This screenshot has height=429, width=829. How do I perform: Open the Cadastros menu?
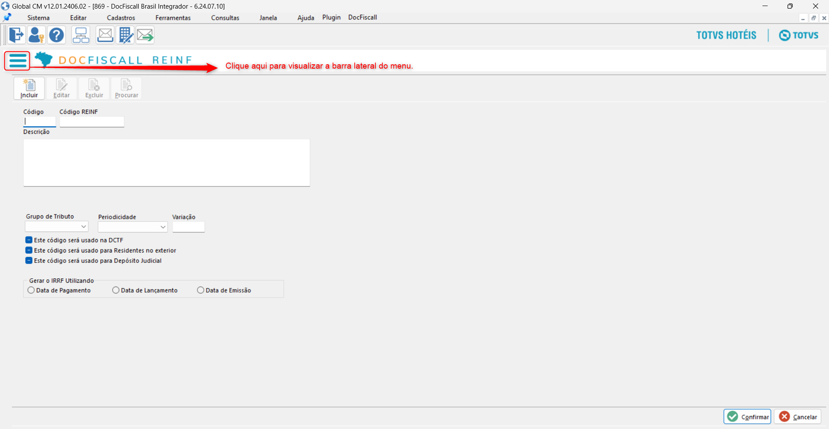pos(121,18)
